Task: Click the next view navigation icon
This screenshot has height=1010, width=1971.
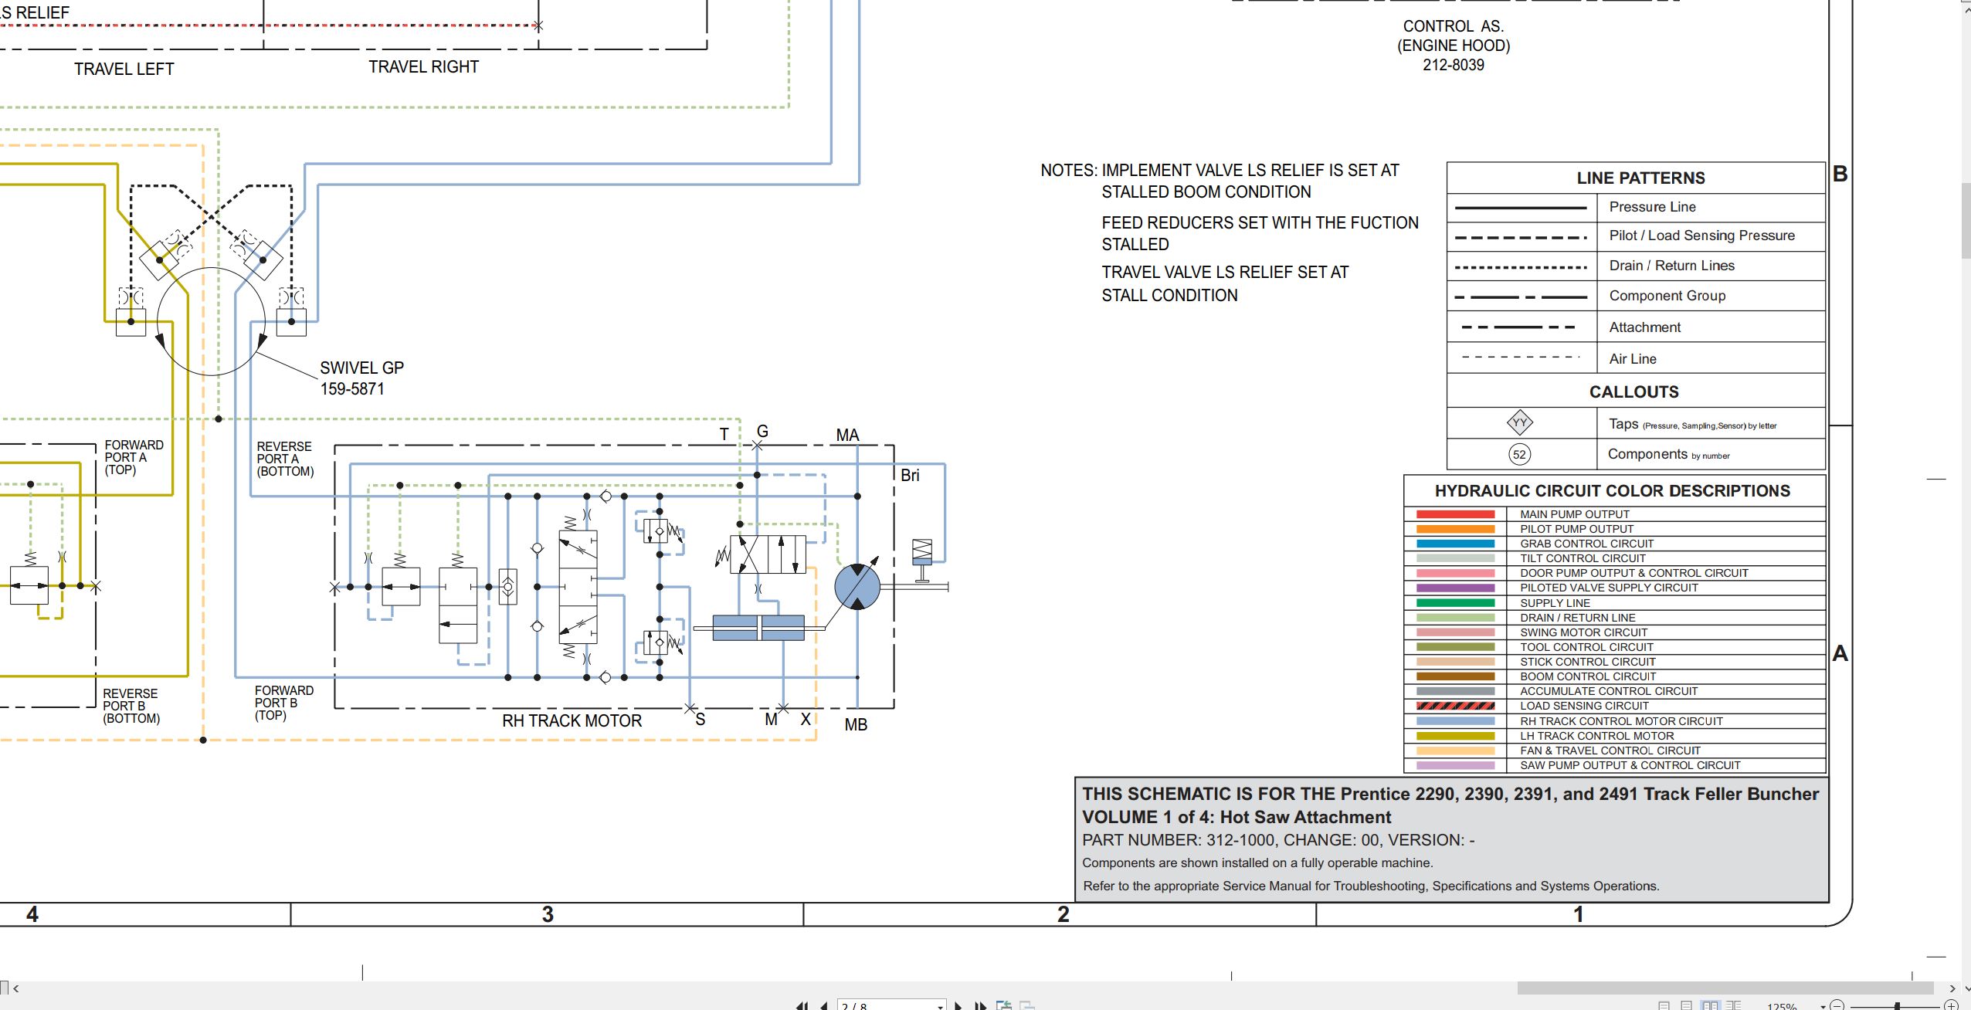Action: point(1027,1005)
